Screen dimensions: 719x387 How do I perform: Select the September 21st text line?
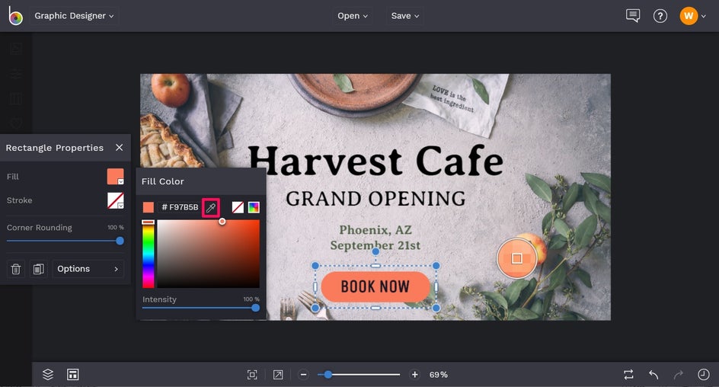tap(375, 245)
